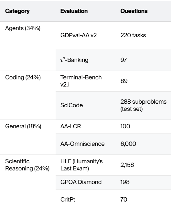Click the 220 tasks cell
This screenshot has width=171, height=208.
[x=133, y=35]
